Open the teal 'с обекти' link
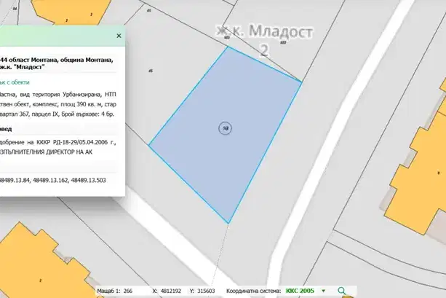 15,82
